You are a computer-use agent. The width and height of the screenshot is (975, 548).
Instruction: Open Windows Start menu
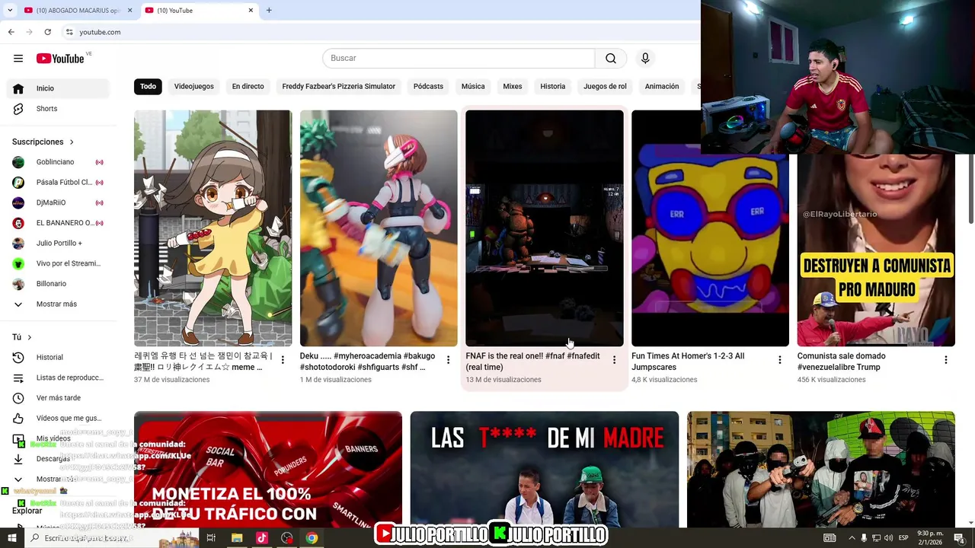pyautogui.click(x=12, y=538)
